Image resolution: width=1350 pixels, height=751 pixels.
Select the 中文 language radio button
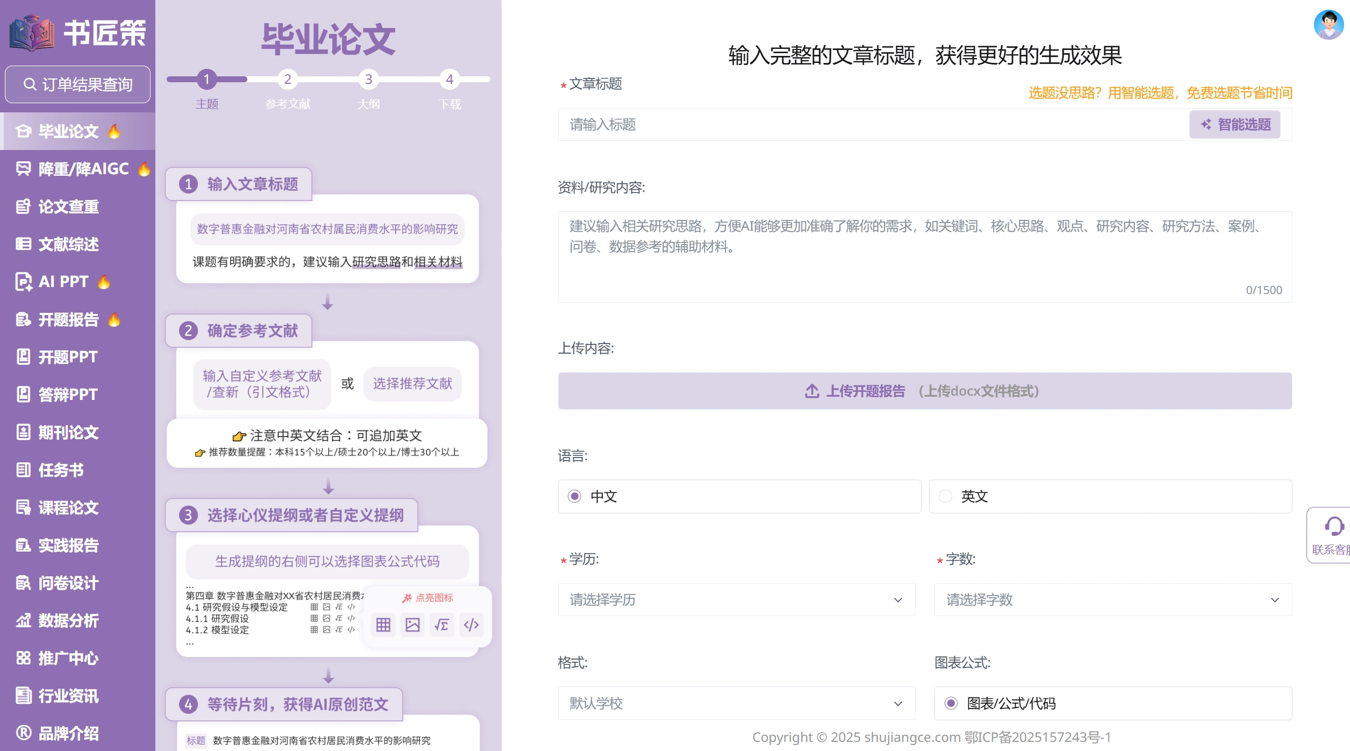(x=574, y=496)
